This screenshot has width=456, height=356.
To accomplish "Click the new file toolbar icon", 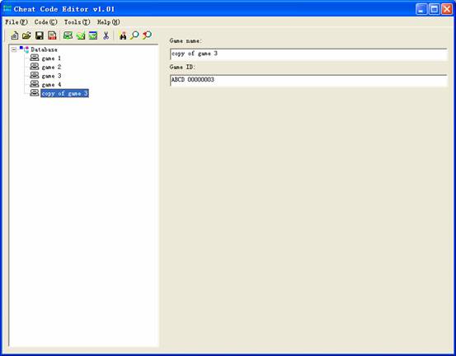I will click(15, 35).
